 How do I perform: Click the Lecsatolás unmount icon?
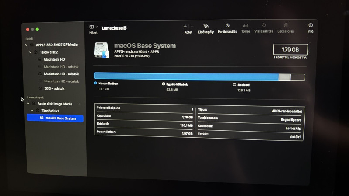[286, 25]
